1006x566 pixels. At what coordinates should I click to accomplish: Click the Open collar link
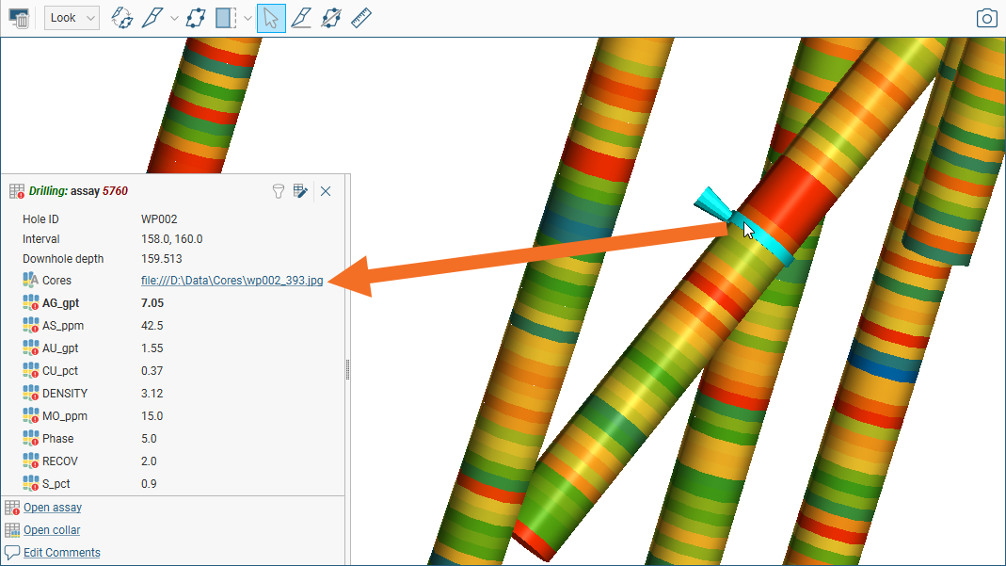(52, 530)
